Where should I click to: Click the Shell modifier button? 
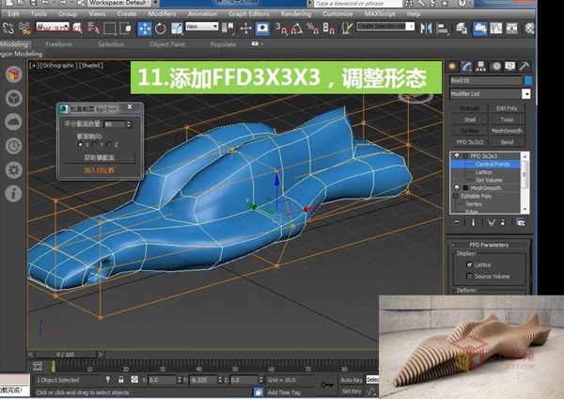click(470, 120)
